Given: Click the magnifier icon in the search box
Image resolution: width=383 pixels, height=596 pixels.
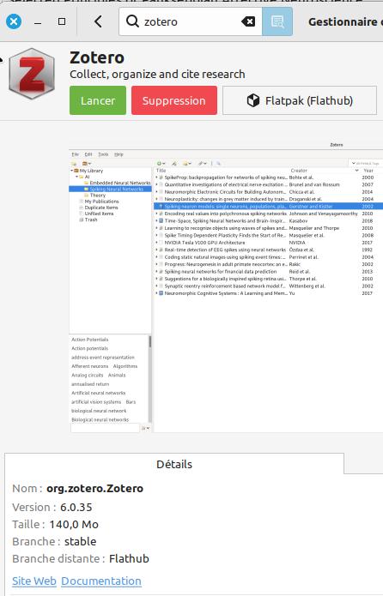Looking at the screenshot, I should pos(132,21).
